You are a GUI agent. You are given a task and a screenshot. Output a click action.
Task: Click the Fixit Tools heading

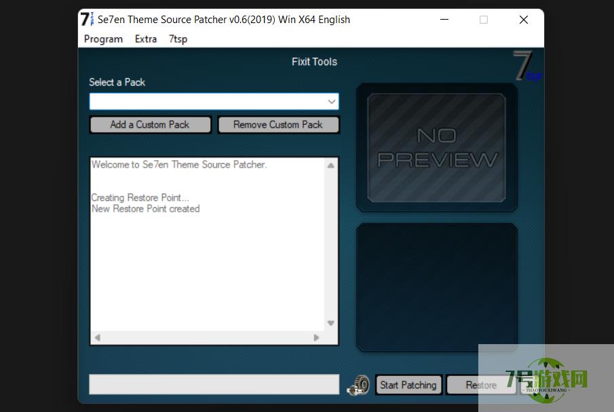click(314, 62)
